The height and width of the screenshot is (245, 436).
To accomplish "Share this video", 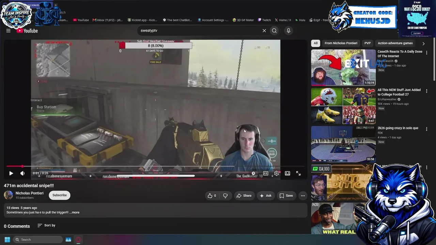I will tap(244, 196).
